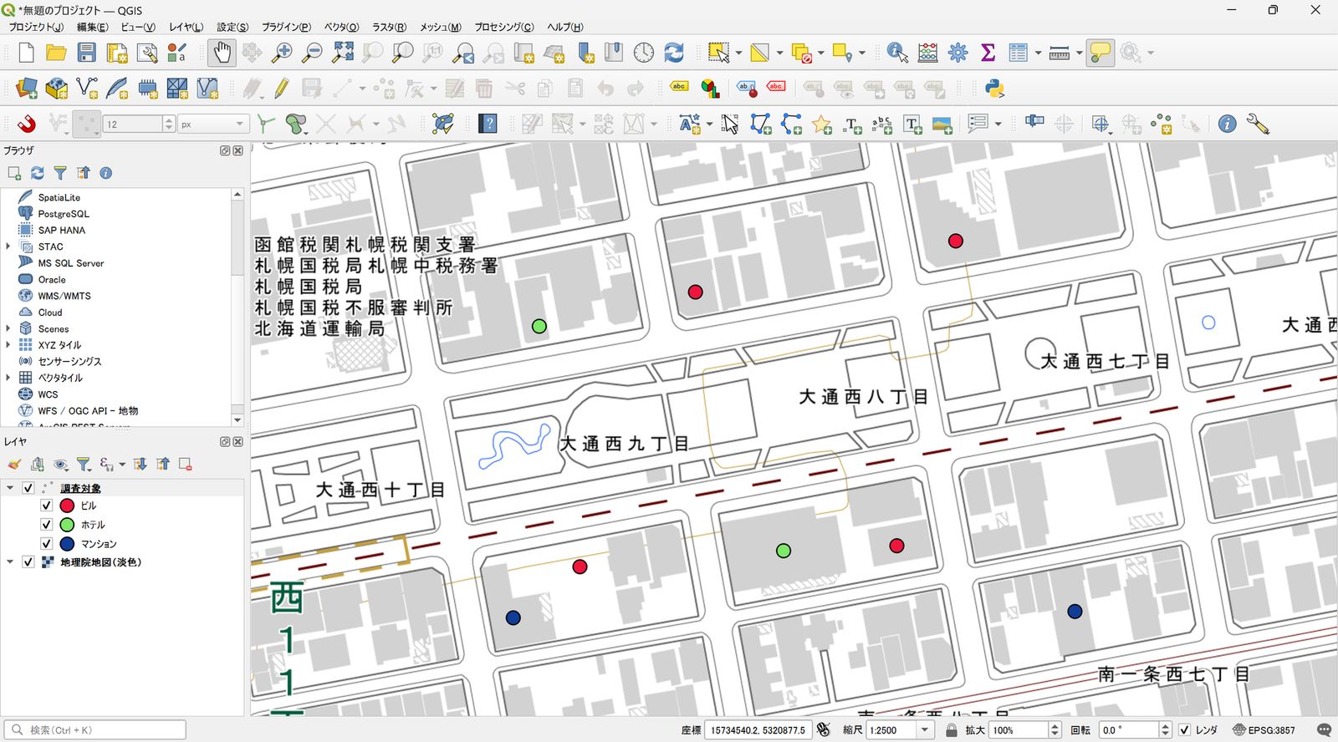This screenshot has height=742, width=1338.
Task: Open the プラグイン menu
Action: (x=286, y=27)
